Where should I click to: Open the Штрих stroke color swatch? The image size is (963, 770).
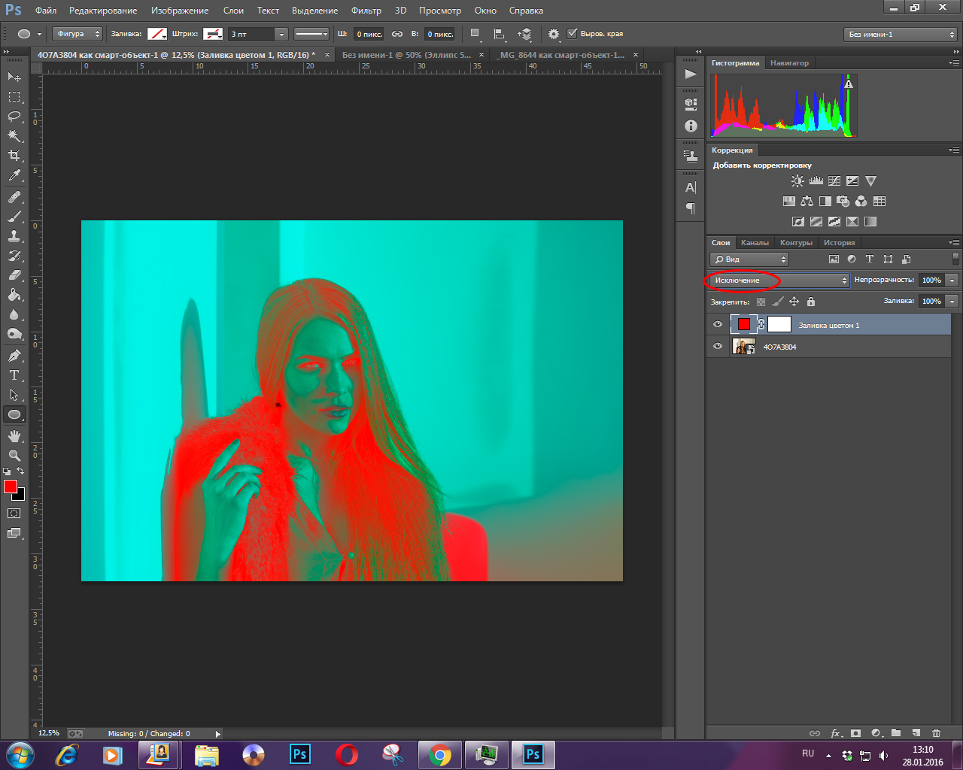coord(213,34)
